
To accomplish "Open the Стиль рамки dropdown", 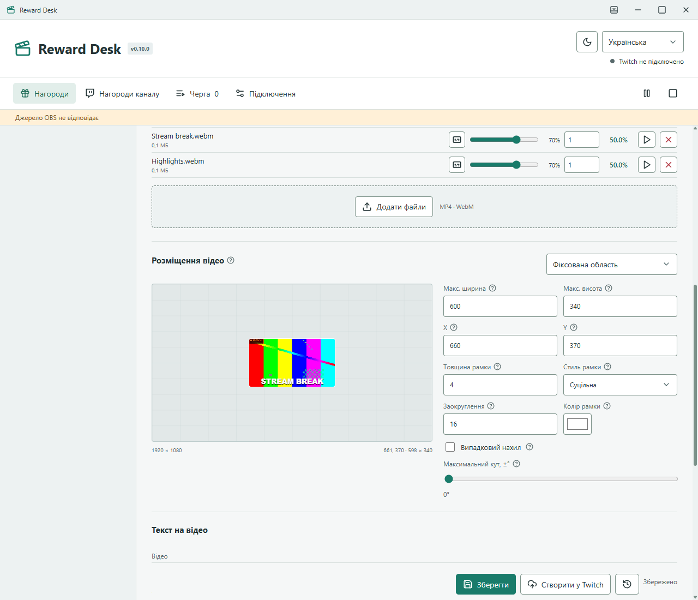I will [x=620, y=385].
